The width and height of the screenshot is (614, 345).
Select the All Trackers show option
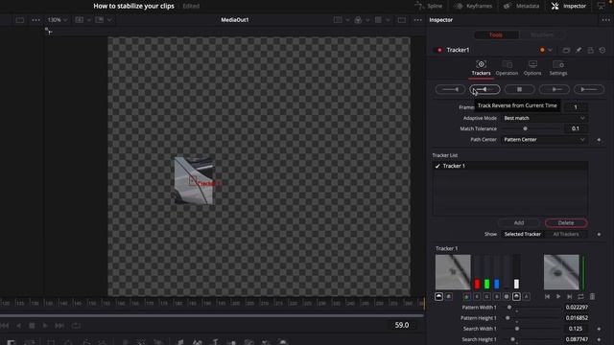[x=566, y=234]
